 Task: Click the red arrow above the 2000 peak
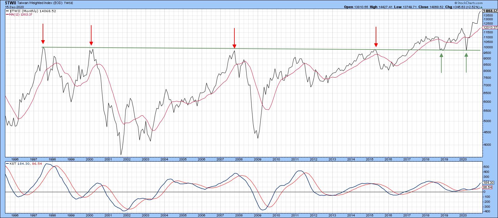click(91, 35)
